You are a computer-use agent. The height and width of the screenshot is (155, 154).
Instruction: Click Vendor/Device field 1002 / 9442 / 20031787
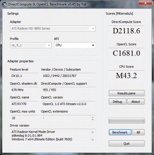point(68,76)
